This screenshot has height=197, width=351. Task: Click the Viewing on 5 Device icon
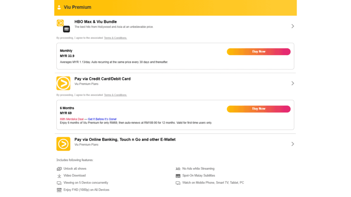tap(59, 183)
